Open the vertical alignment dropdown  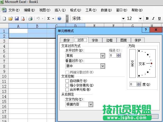pos(103,66)
